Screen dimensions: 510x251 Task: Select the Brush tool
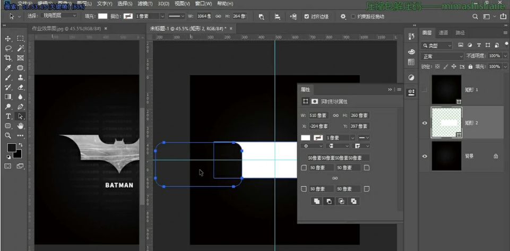coord(8,77)
